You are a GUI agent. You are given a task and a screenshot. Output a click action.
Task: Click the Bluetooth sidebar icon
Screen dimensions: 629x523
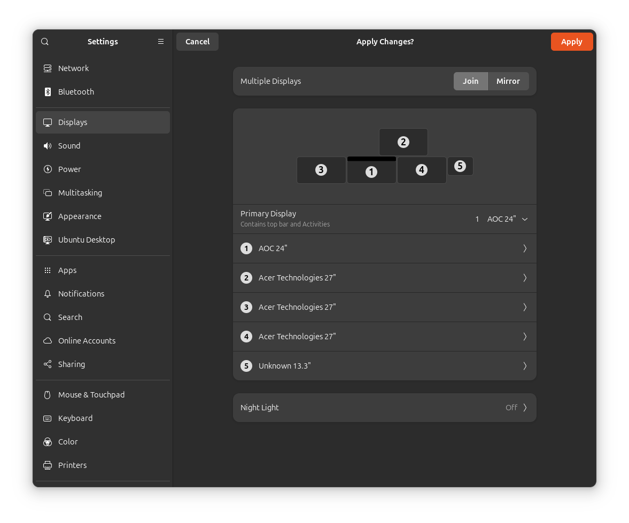coord(48,92)
